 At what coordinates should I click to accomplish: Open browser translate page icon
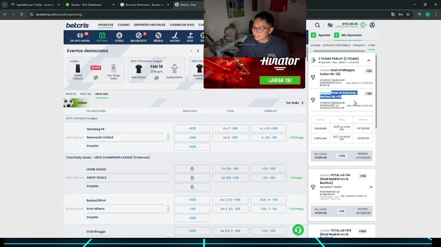point(393,14)
